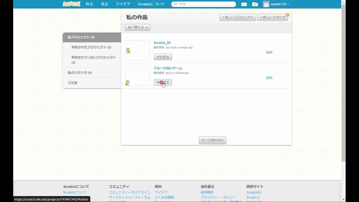Viewport: 359px width, 202px height.
Task: Open footer link ScratchJr
Action: (x=253, y=198)
